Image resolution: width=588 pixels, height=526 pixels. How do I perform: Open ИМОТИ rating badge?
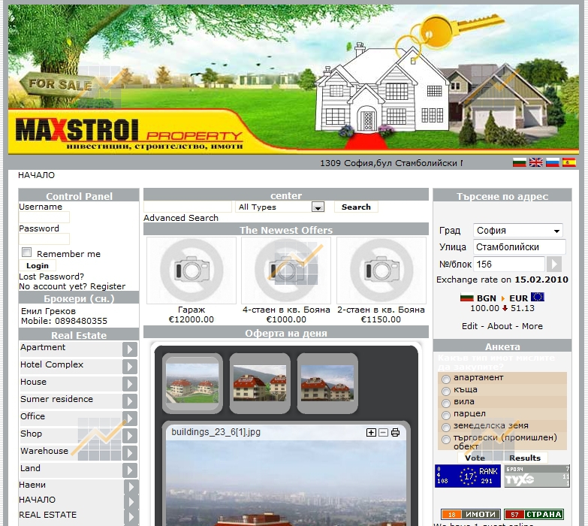pyautogui.click(x=471, y=515)
